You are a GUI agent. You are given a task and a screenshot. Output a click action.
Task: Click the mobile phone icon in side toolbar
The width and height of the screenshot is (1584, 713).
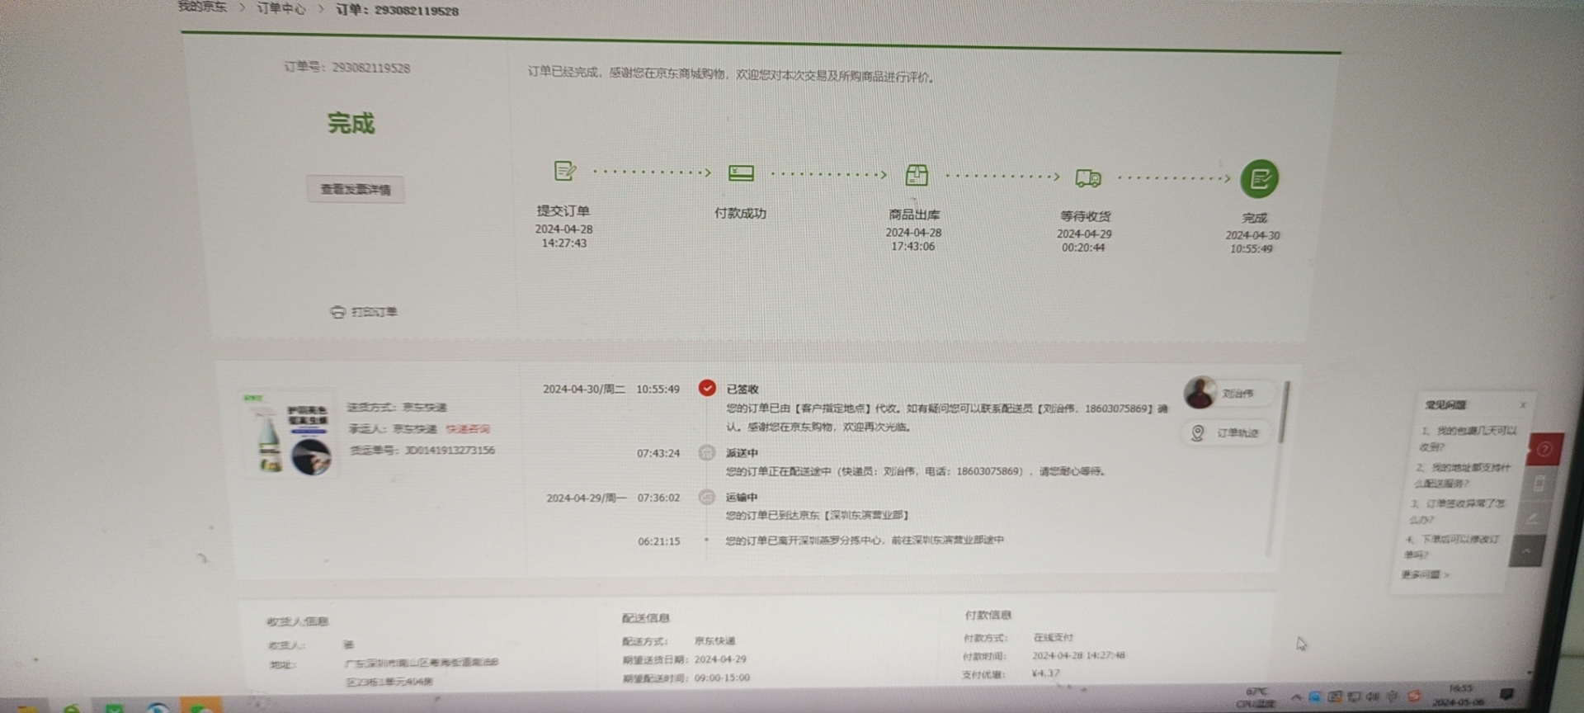pos(1539,484)
